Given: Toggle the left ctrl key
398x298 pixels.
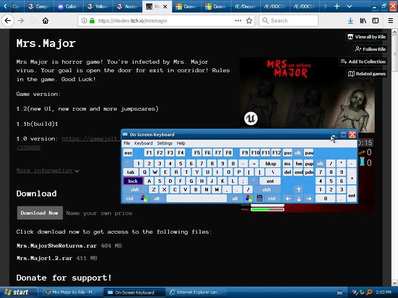Looking at the screenshot, I should tap(130, 198).
